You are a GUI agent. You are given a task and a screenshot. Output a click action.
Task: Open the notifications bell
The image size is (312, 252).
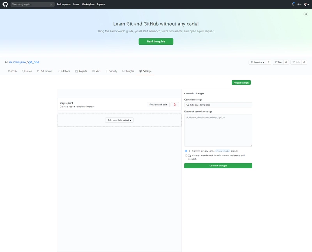[293, 4]
